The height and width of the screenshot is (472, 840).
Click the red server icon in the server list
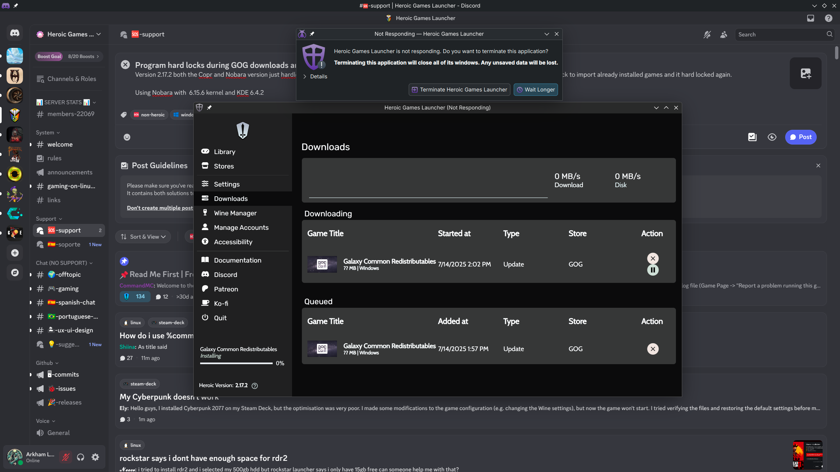[x=15, y=135]
